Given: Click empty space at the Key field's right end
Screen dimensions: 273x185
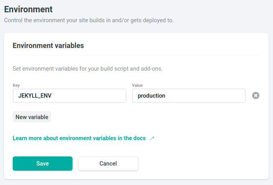Looking at the screenshot, I should coord(115,96).
